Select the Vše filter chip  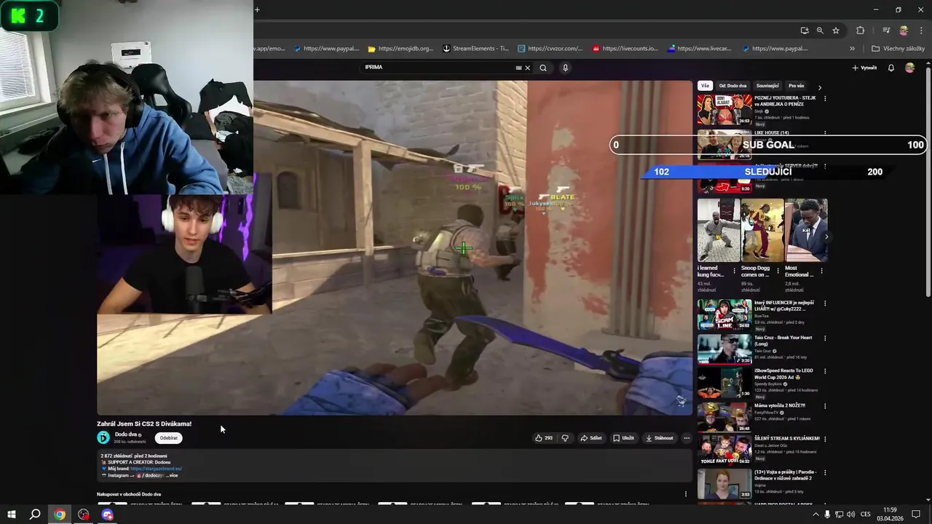point(705,86)
